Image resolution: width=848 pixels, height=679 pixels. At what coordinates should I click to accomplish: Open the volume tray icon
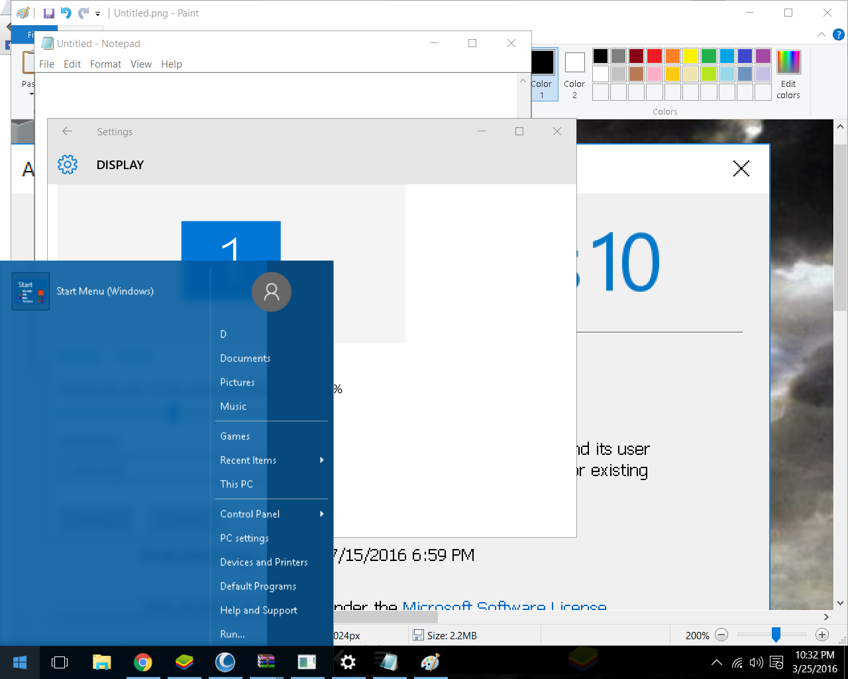pyautogui.click(x=756, y=662)
